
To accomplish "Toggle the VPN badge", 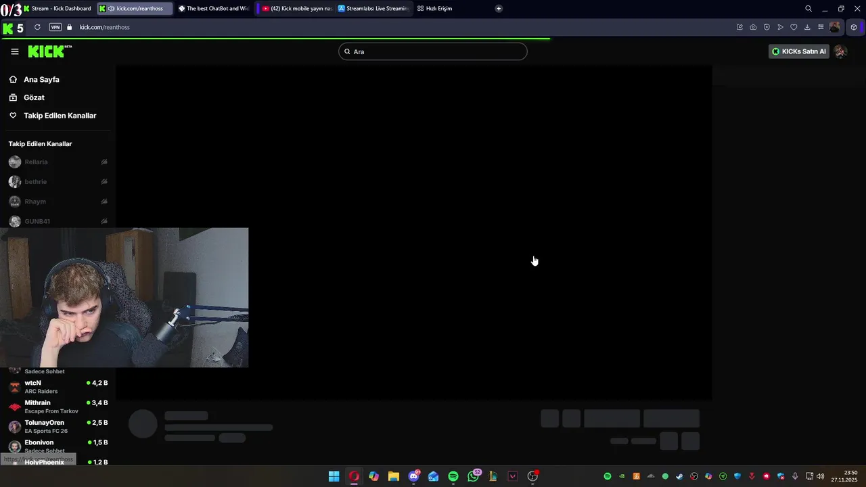I will pos(55,27).
